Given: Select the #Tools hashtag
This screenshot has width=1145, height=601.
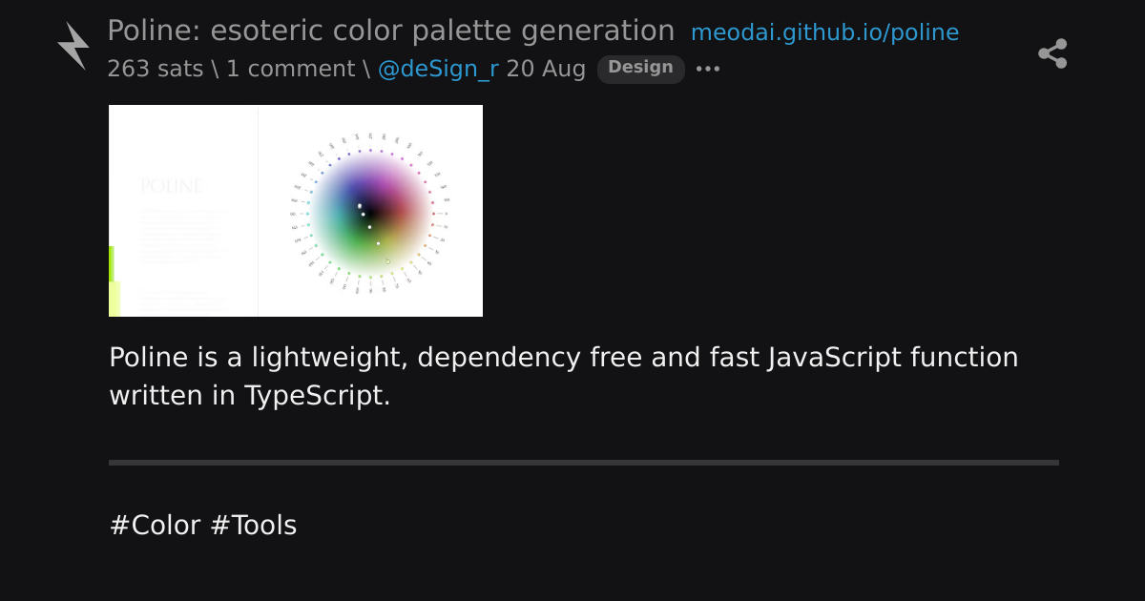Looking at the screenshot, I should coord(253,526).
